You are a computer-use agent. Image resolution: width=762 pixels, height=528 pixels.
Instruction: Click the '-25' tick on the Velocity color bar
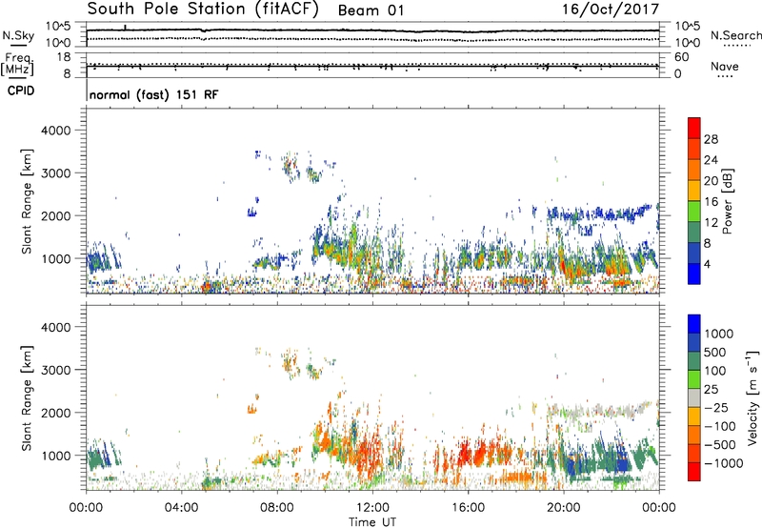716,407
